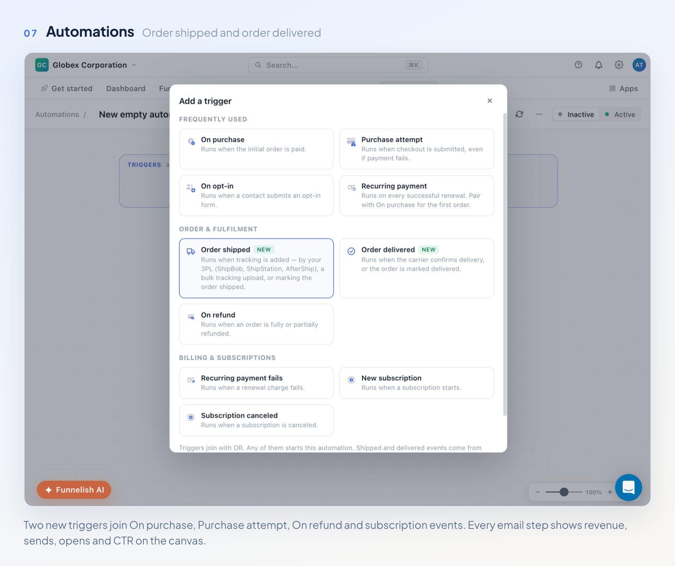
Task: Open the notifications bell
Action: [599, 65]
